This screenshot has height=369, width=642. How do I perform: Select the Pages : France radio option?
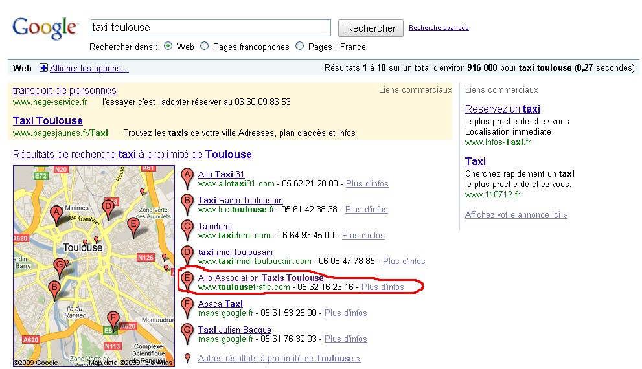(x=300, y=46)
